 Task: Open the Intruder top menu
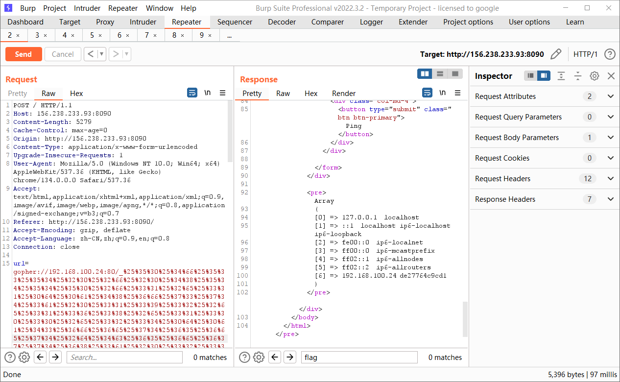(x=87, y=8)
